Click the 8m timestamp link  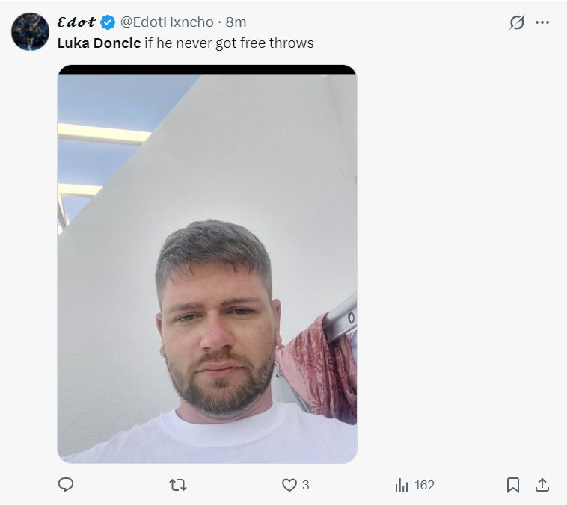point(236,22)
